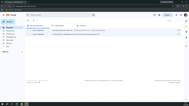Open the Google account avatar
189x106 pixels.
(x=186, y=15)
